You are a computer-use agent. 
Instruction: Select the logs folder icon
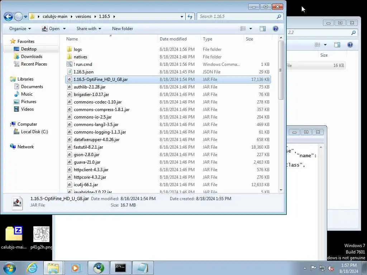[x=69, y=49]
